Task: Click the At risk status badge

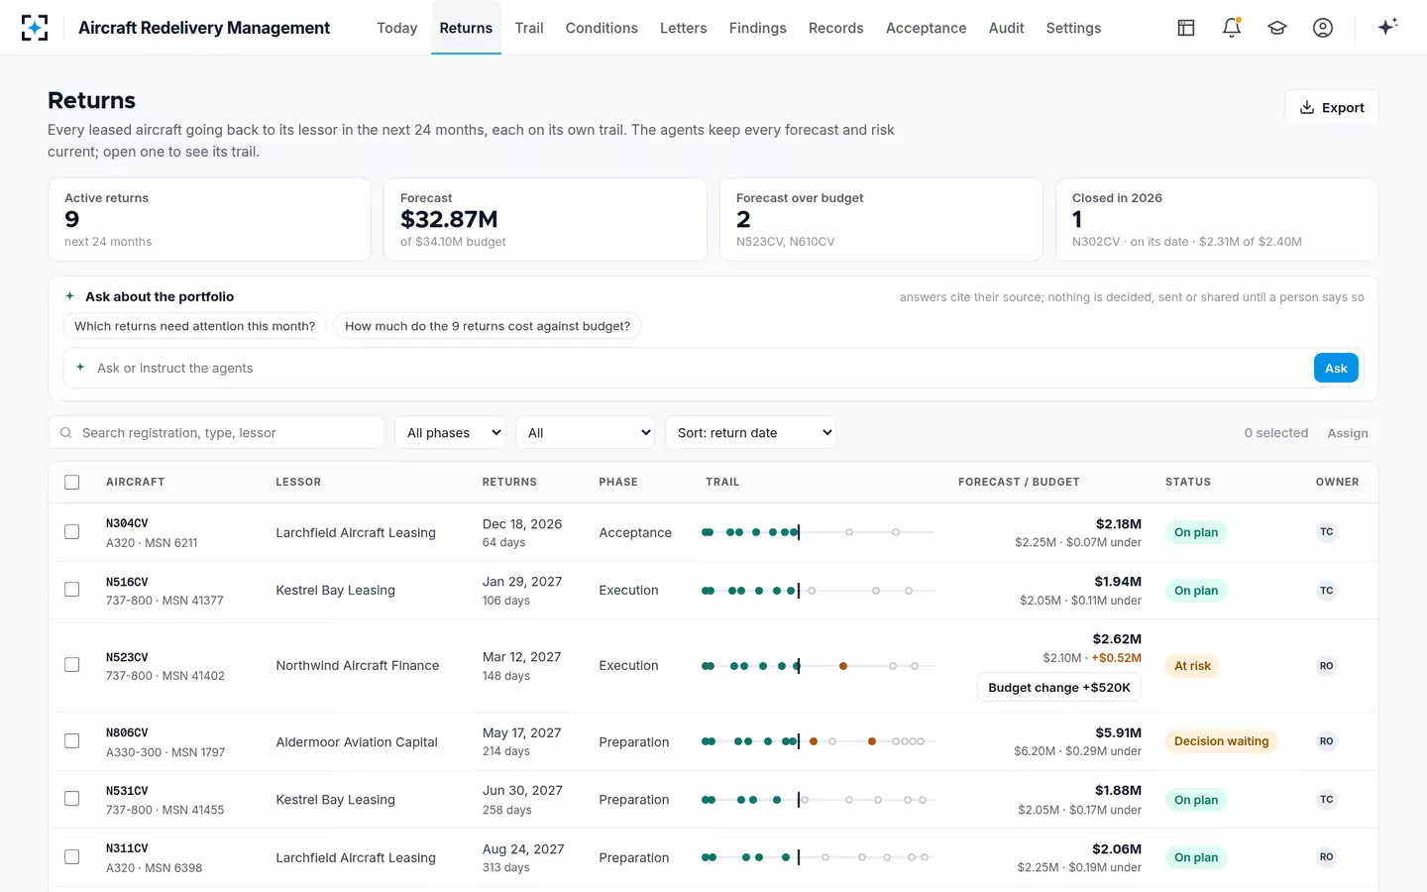Action: (x=1192, y=666)
